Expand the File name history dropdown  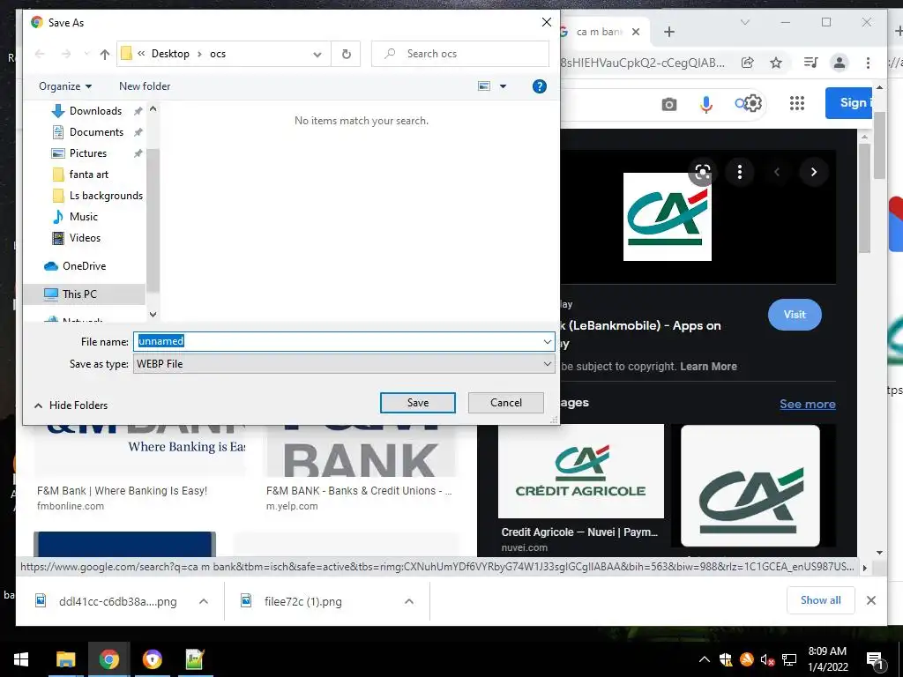547,341
